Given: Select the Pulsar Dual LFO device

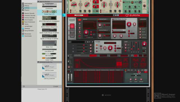Looking at the screenshot, I should pos(49,12).
